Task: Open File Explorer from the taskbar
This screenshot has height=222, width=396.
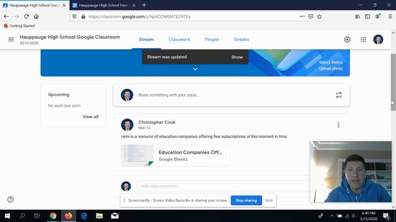Action: [x=99, y=216]
